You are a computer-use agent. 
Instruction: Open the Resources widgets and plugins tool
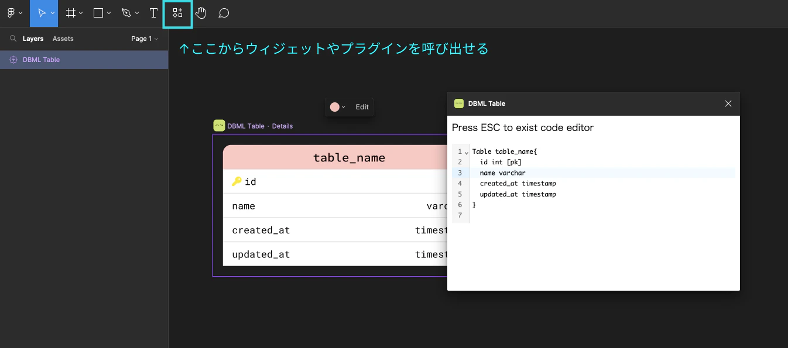[x=178, y=13]
